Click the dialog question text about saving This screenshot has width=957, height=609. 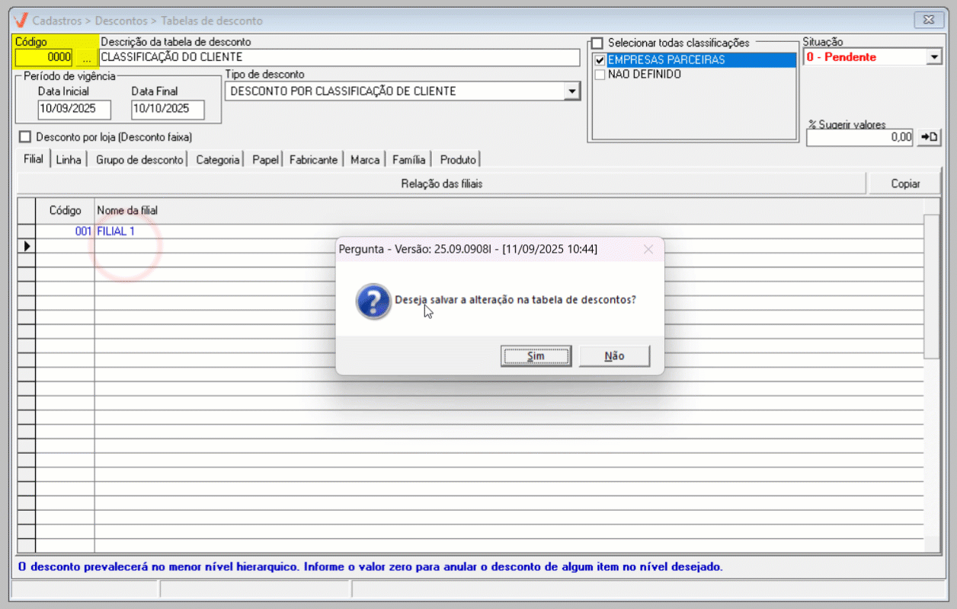click(x=515, y=300)
